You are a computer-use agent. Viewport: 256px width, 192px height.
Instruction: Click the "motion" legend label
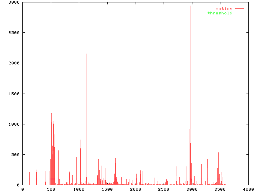click(x=224, y=8)
